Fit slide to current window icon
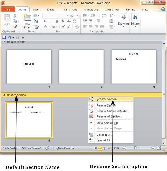 coord(159,148)
